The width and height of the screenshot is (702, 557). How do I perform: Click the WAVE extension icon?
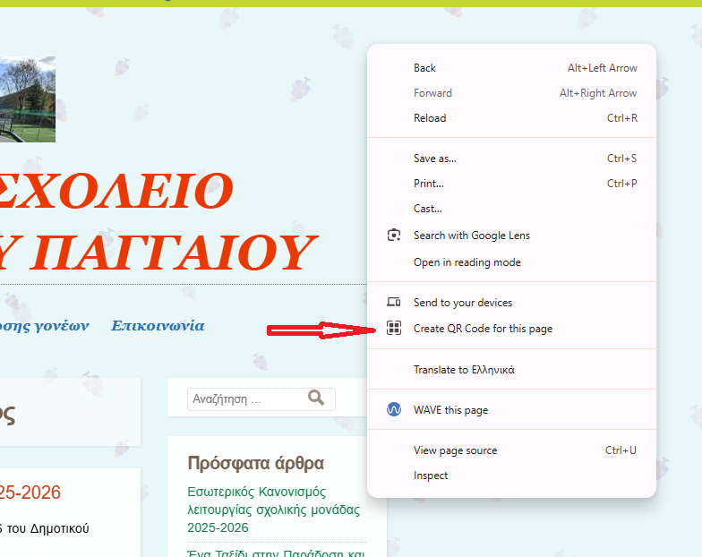pos(393,410)
